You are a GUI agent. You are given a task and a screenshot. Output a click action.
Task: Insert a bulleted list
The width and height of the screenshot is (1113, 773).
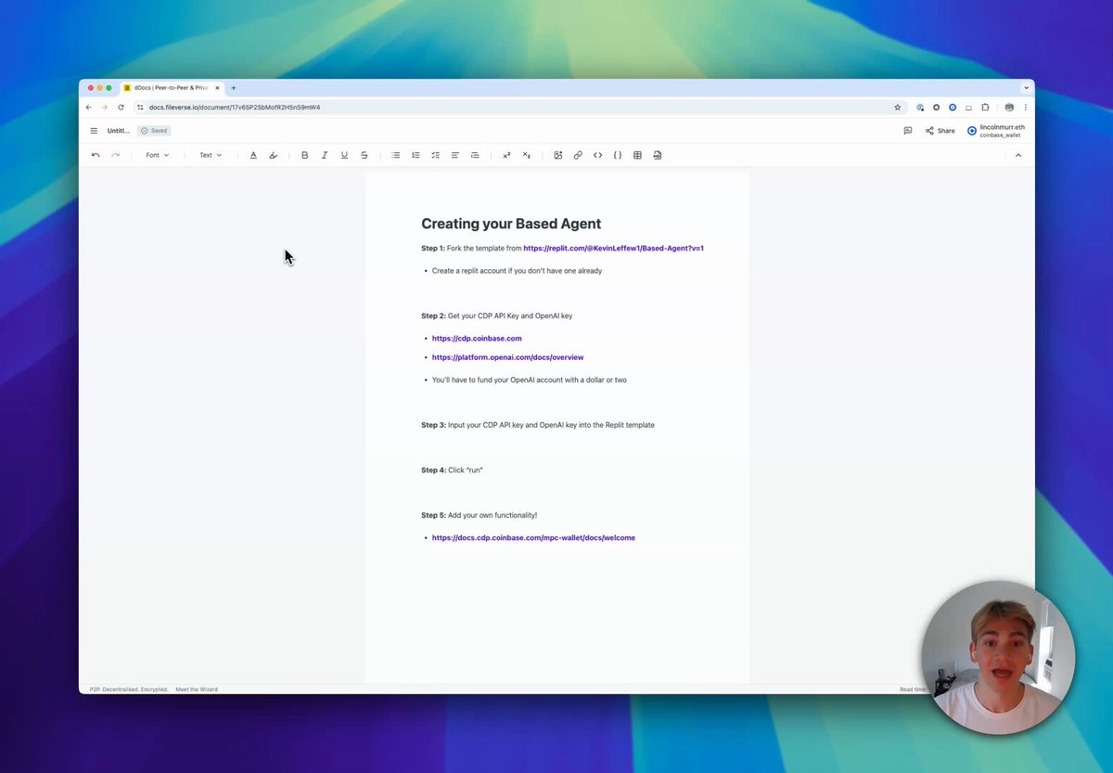click(x=395, y=155)
